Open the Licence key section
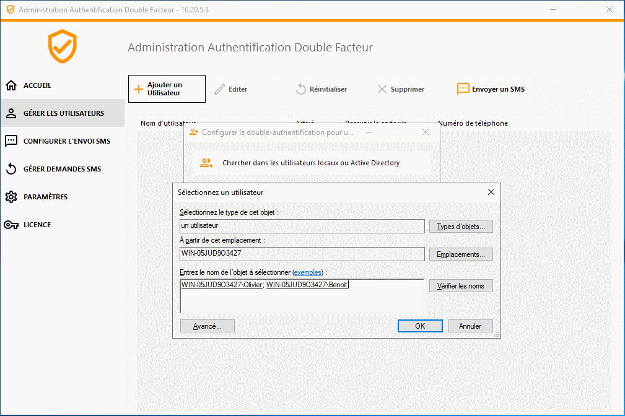Viewport: 625px width, 416px height. click(37, 225)
